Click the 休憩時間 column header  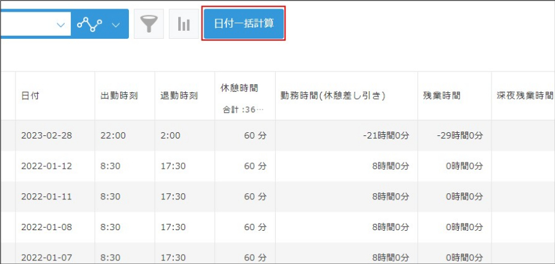click(x=239, y=89)
